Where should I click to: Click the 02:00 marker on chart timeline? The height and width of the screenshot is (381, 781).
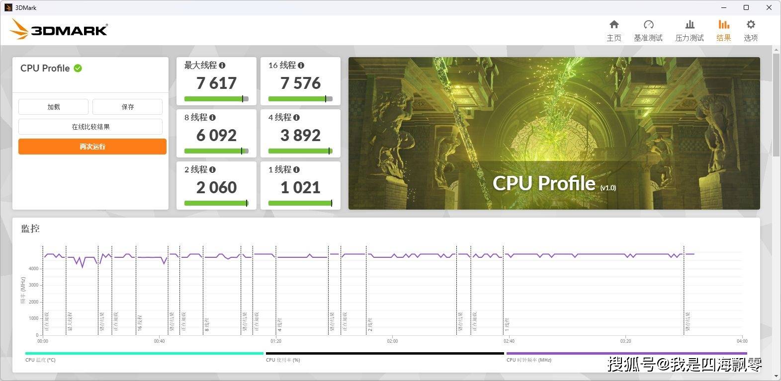point(392,341)
